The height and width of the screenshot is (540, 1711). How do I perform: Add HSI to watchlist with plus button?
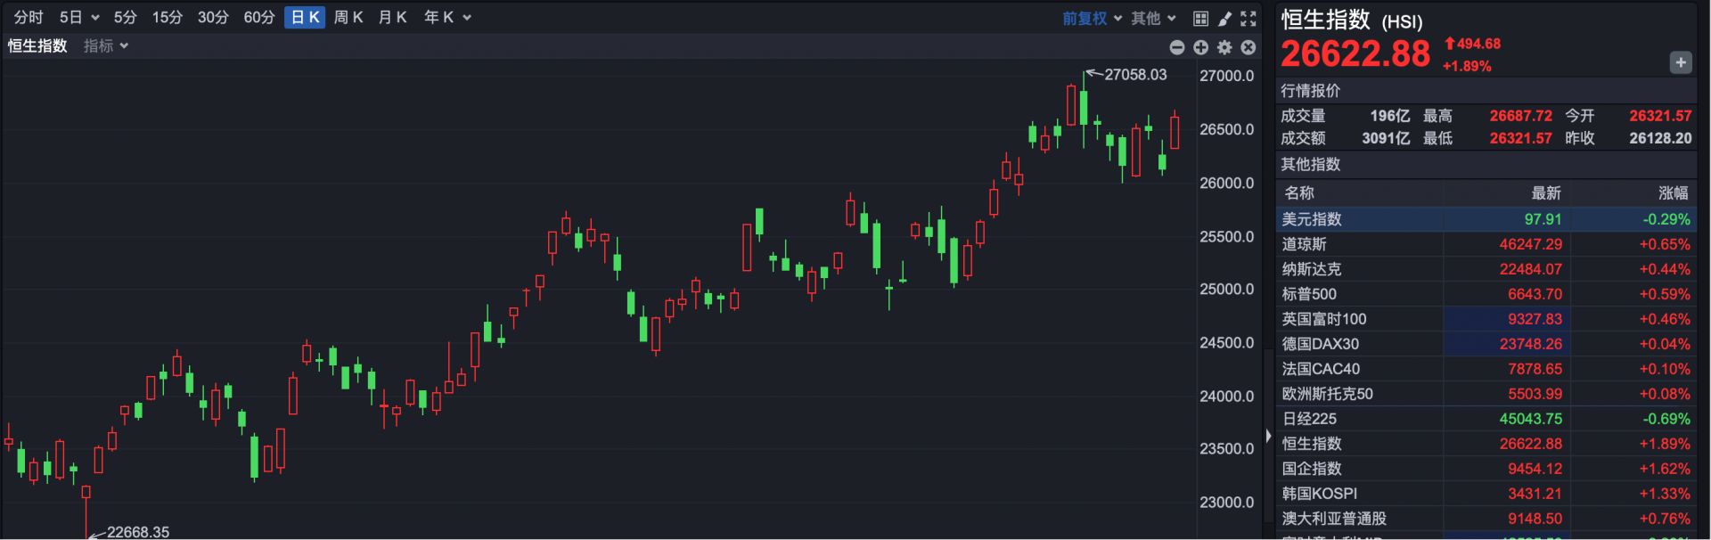[x=1681, y=62]
